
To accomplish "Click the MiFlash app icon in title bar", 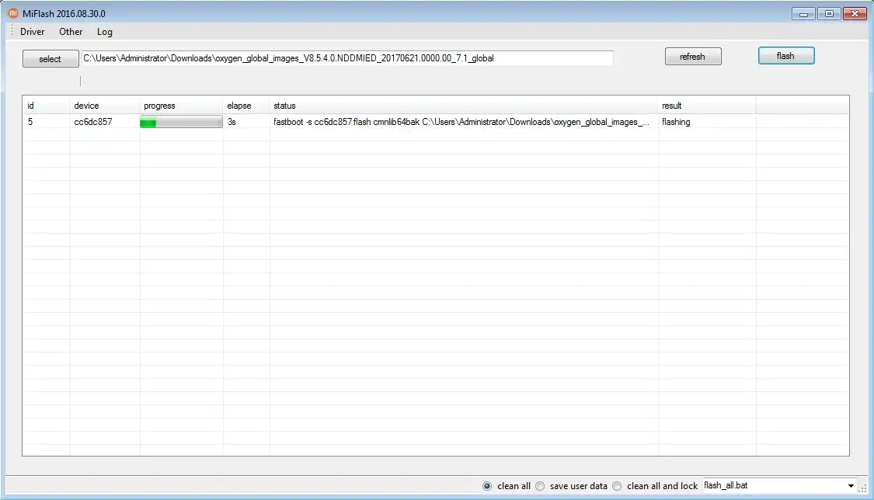I will coord(13,13).
